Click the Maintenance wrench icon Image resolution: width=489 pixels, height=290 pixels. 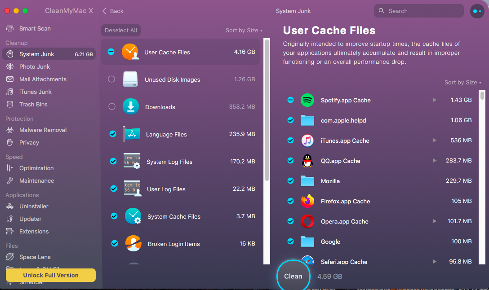click(x=10, y=180)
